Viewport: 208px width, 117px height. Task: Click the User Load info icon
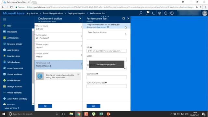[x=97, y=74]
